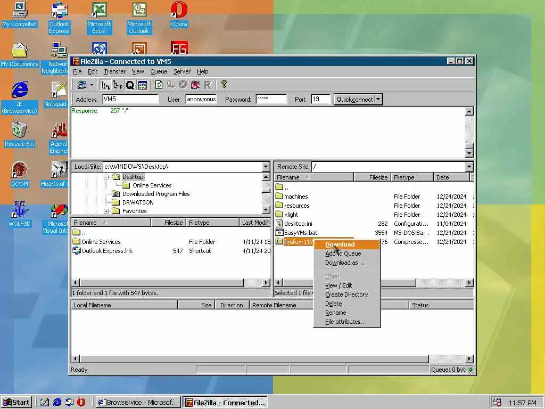Open the Outlook Express desktop icon
545x409 pixels.
click(x=59, y=18)
